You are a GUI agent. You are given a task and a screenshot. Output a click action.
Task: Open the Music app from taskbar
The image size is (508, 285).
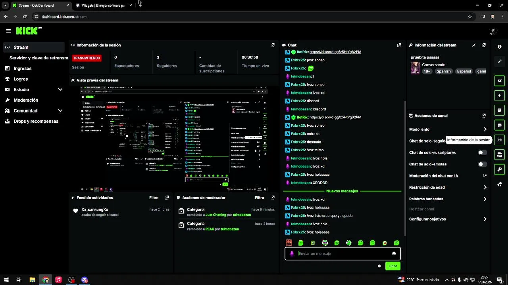coord(58,280)
